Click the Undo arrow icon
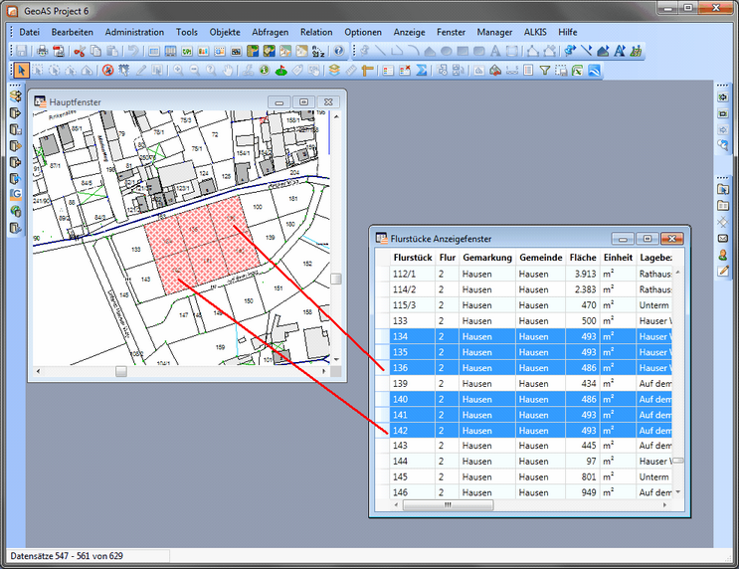Screen dimensions: 739x569 click(x=133, y=51)
